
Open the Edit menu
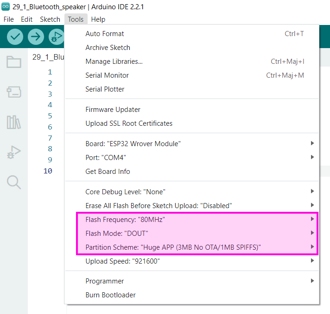(26, 19)
